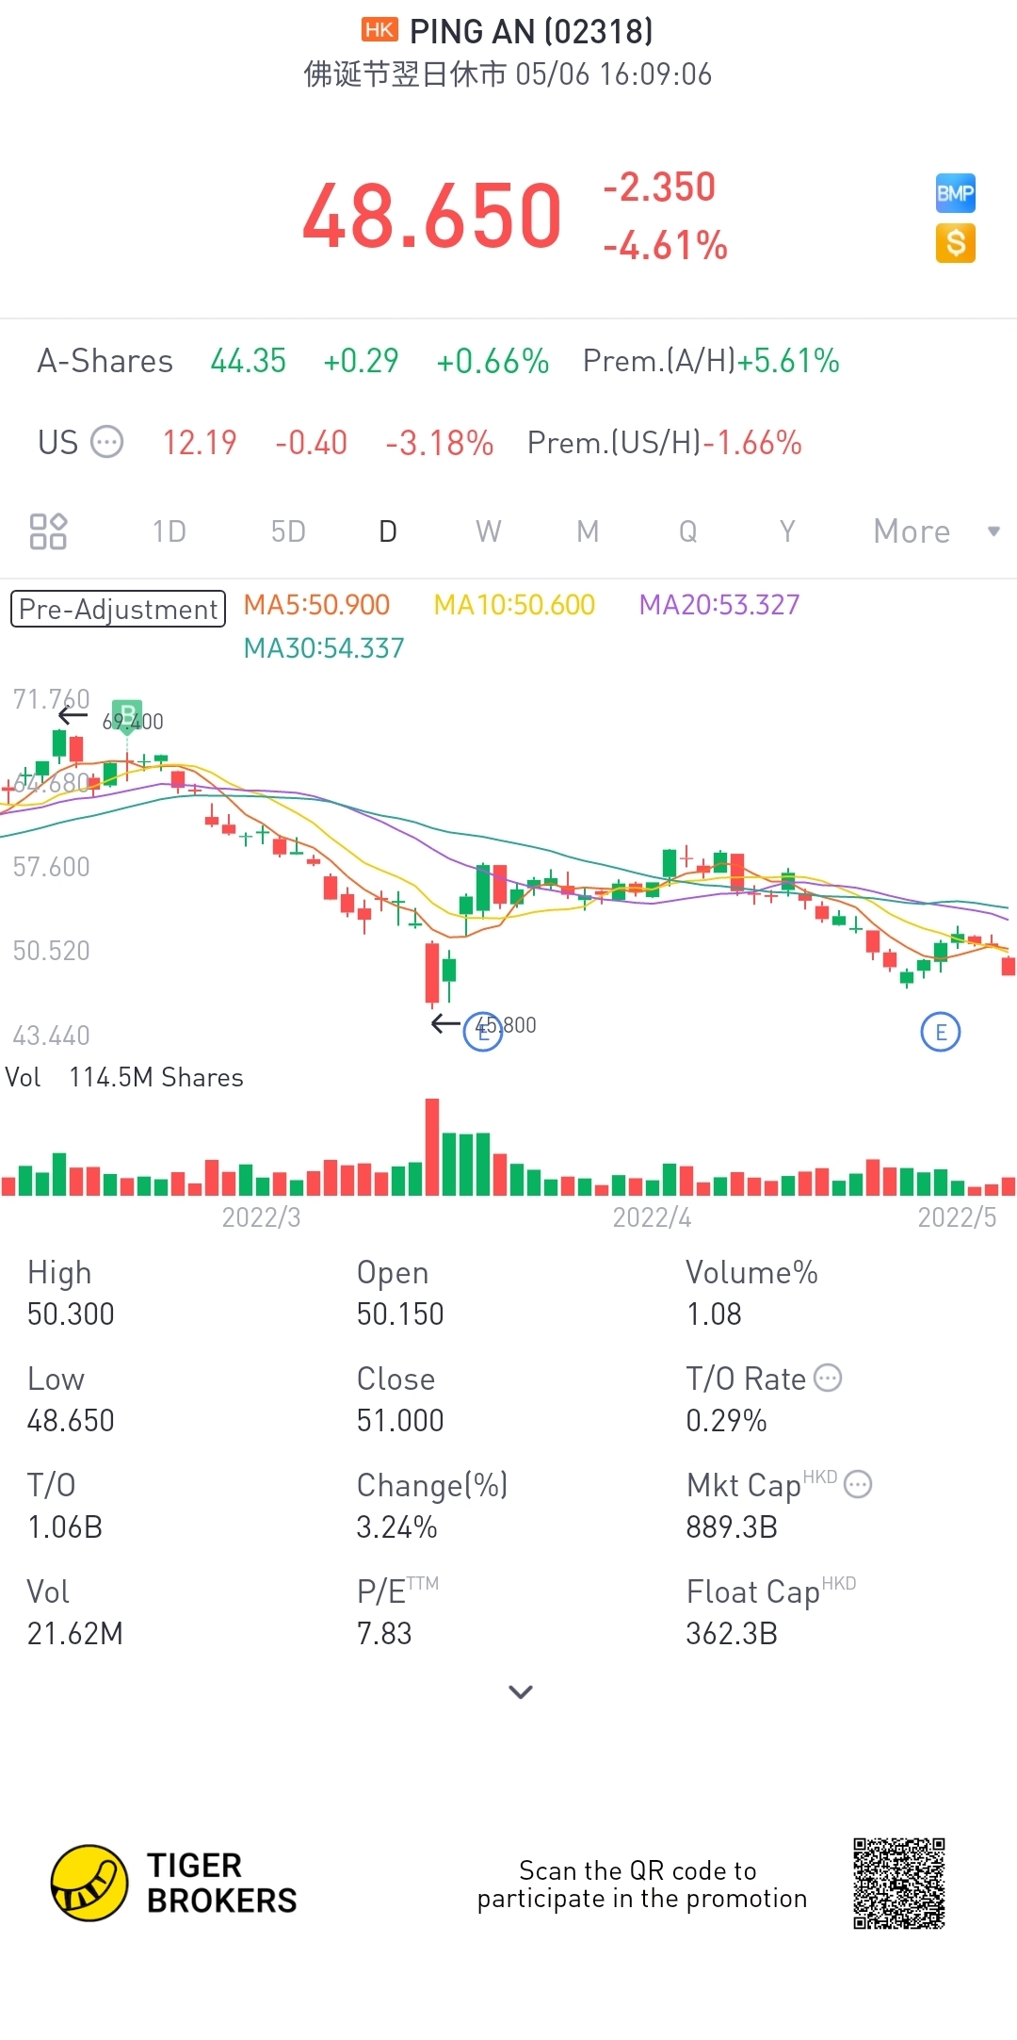This screenshot has width=1017, height=2040.
Task: Tap the green B buy marker on chart
Action: pyautogui.click(x=126, y=715)
